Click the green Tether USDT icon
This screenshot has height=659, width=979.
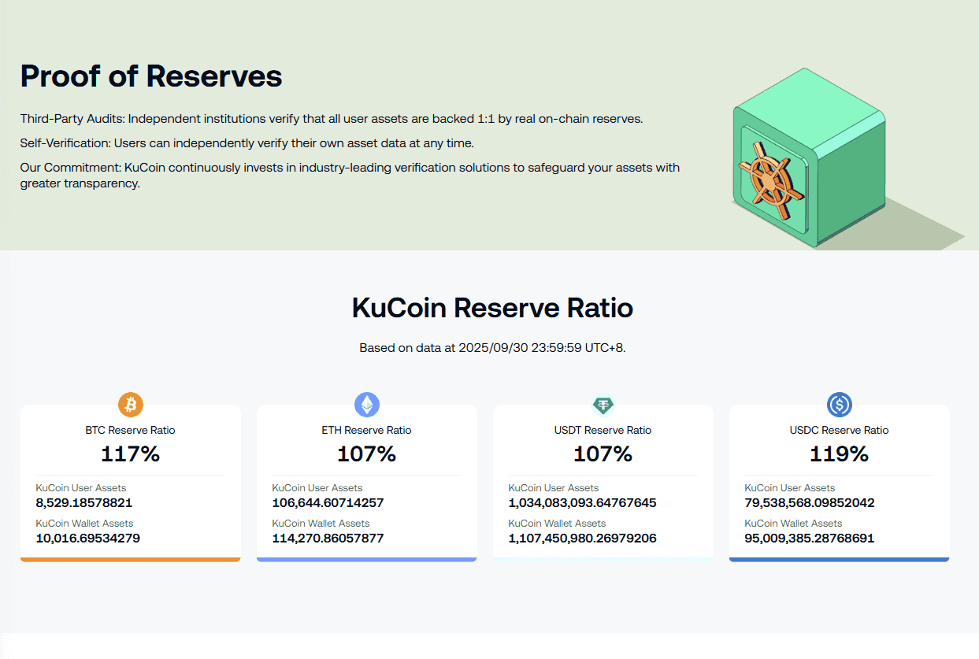tap(603, 405)
